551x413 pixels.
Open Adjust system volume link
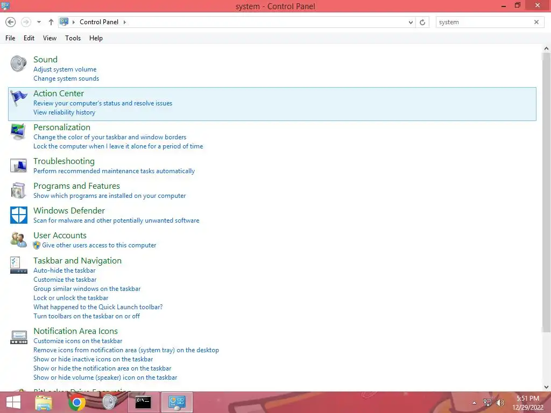click(x=65, y=69)
